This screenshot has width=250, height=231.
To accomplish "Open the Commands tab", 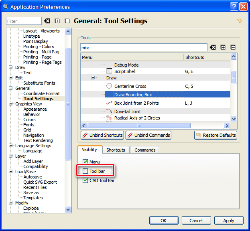I will [x=145, y=150].
